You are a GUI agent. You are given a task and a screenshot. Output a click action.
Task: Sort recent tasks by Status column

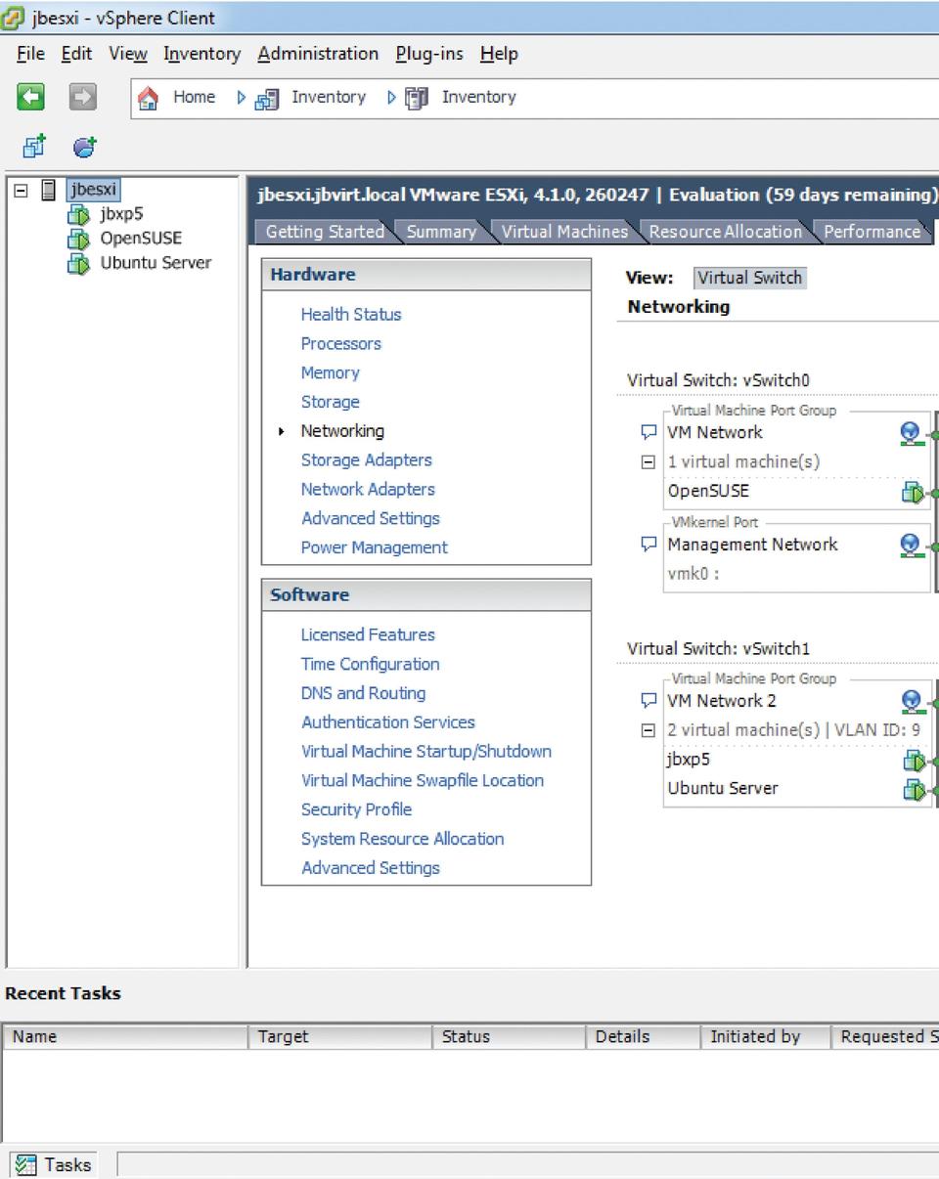click(x=466, y=1036)
